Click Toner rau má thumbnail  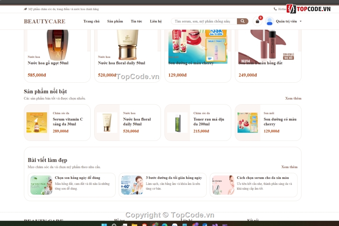[177, 122]
